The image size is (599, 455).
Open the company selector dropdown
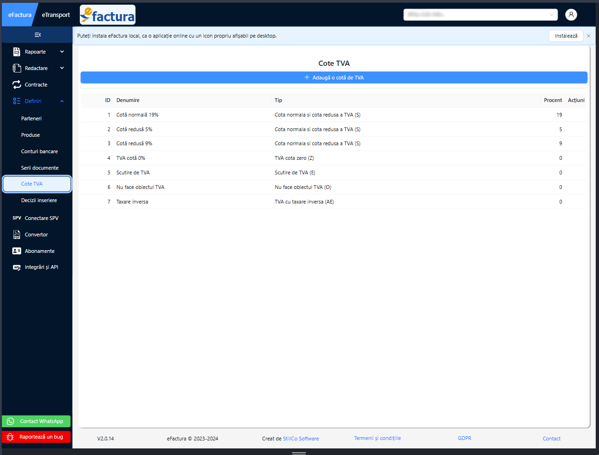(481, 15)
